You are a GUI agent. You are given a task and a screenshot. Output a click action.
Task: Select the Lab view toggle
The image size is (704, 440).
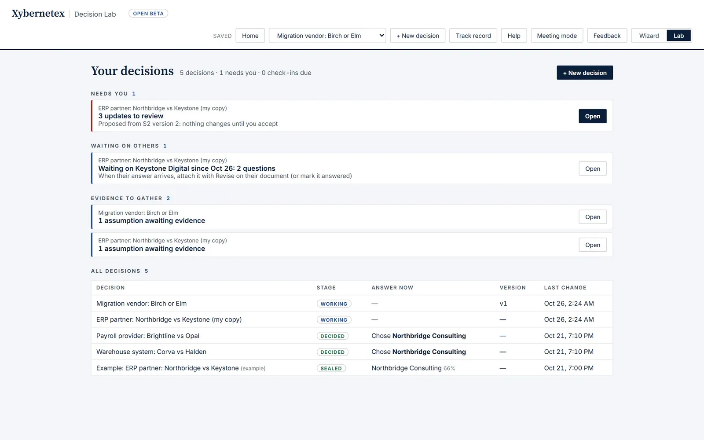(x=678, y=36)
